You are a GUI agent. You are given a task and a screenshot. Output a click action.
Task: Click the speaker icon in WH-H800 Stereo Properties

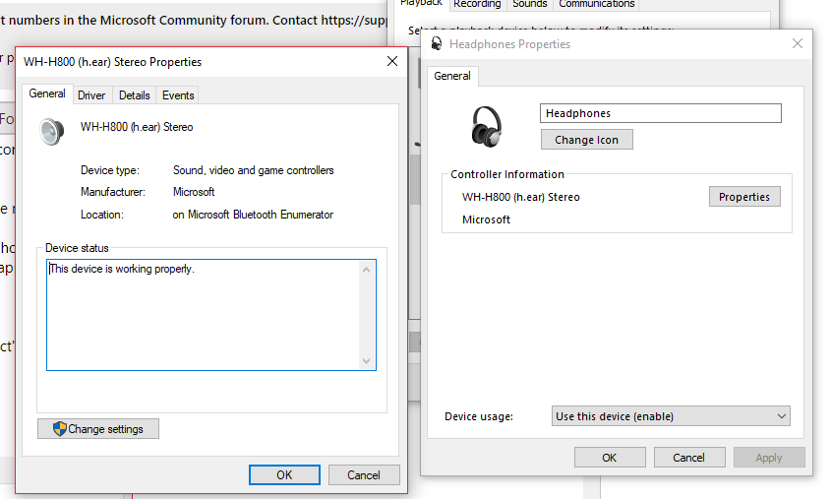click(52, 132)
